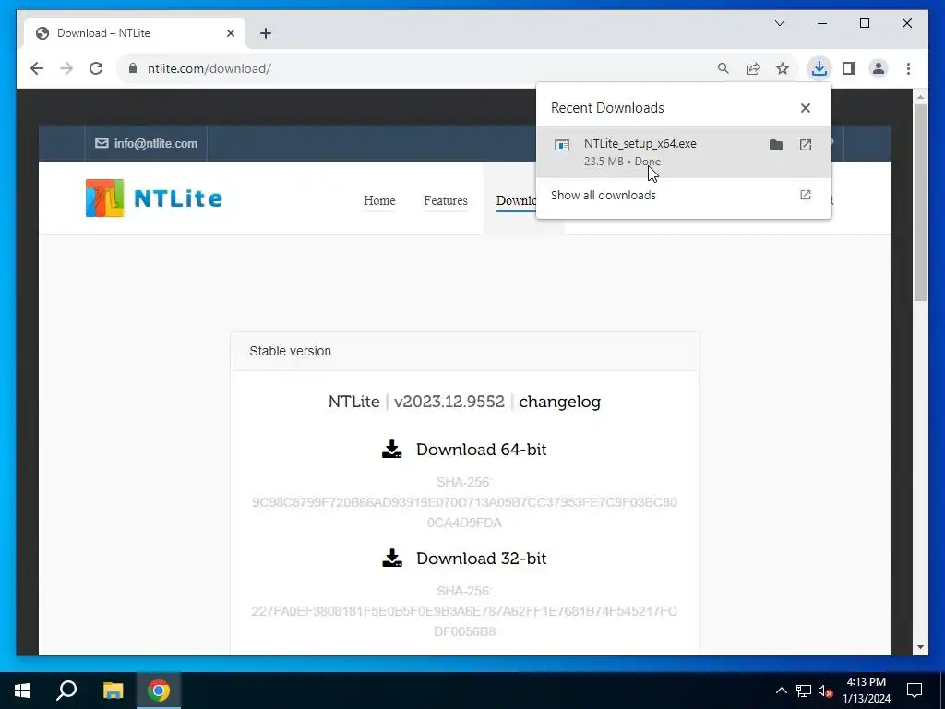This screenshot has width=945, height=709.
Task: Open the Chrome three-dot menu
Action: [x=908, y=68]
